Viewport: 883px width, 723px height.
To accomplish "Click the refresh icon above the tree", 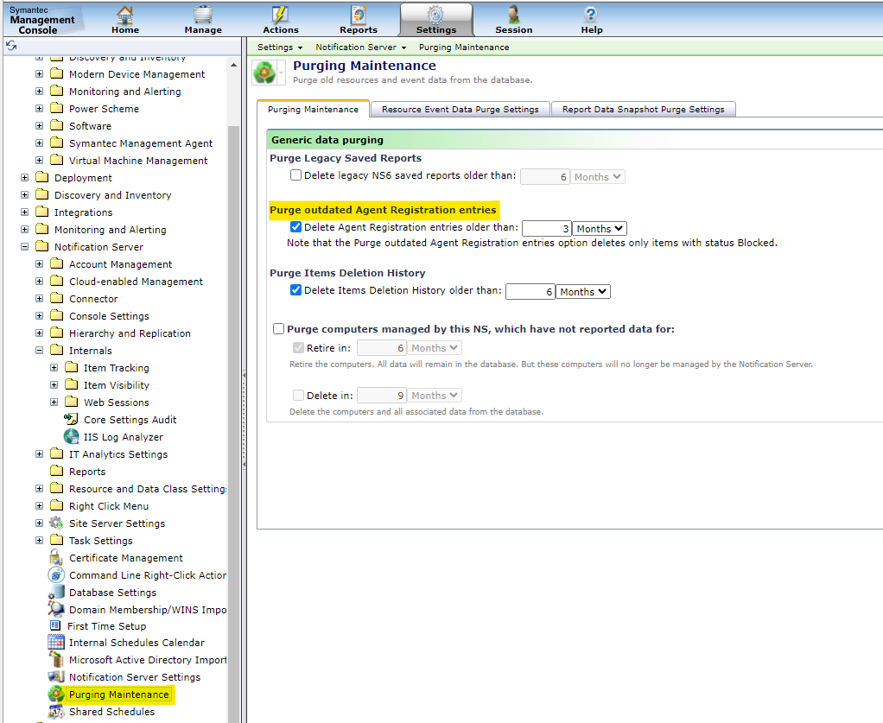I will point(11,45).
